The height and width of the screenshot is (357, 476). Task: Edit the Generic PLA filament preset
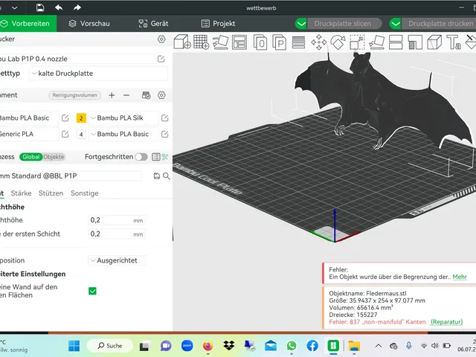click(x=65, y=134)
